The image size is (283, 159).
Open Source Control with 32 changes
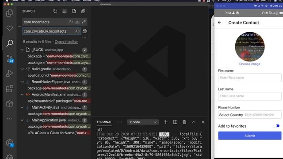[10, 58]
